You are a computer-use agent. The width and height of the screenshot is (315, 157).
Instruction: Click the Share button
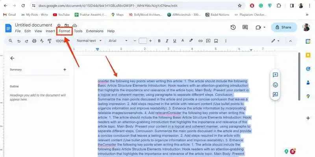click(284, 27)
